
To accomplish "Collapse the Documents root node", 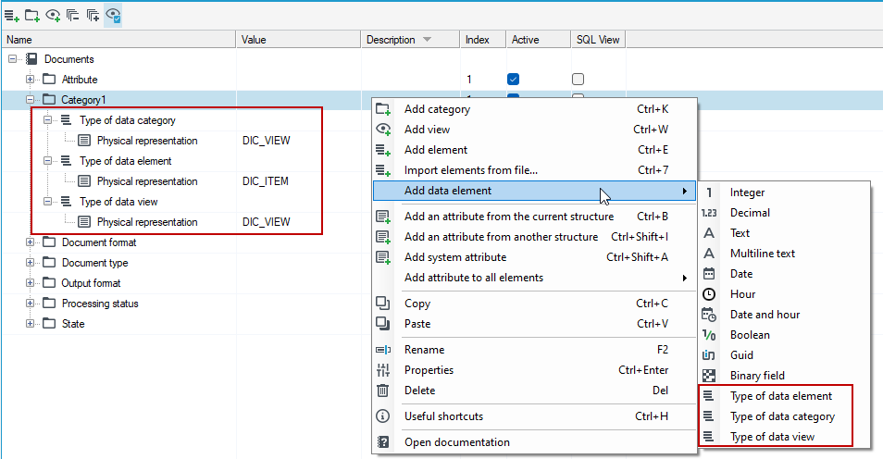I will (x=12, y=59).
